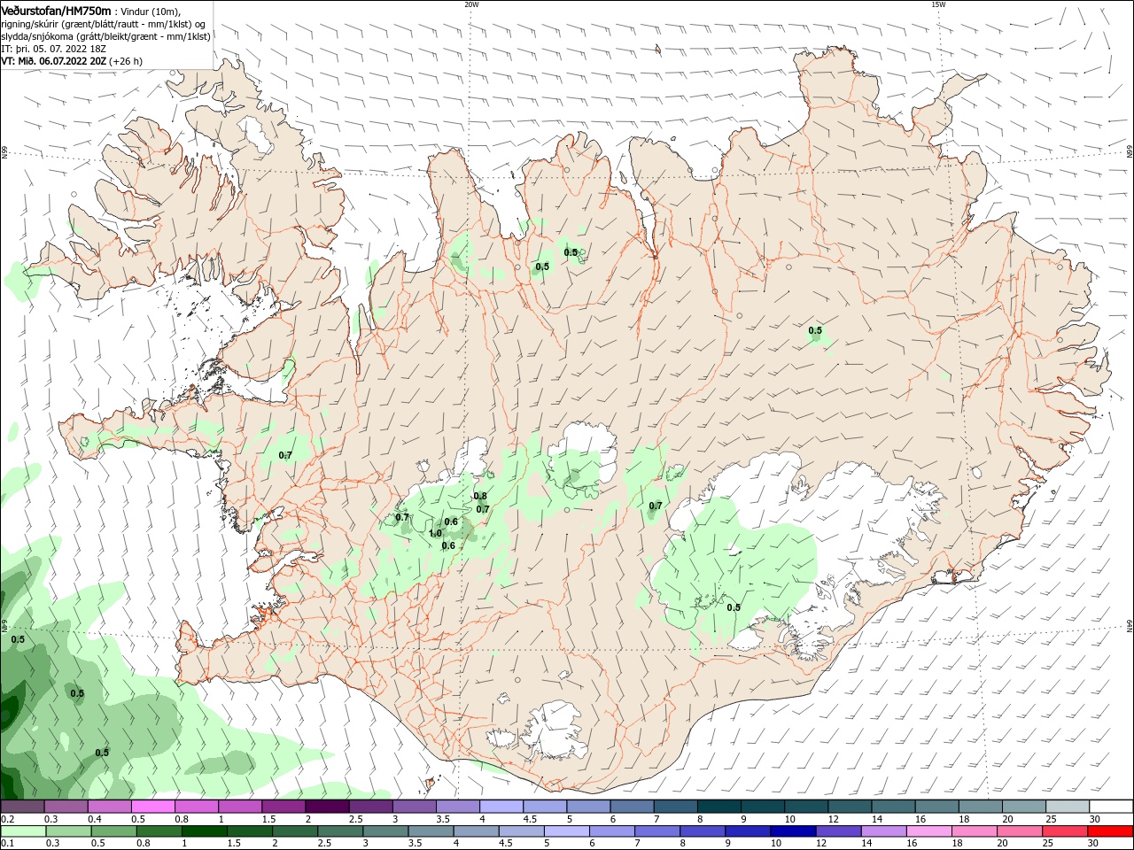Click the 0.8 precipitation value on the map
The width and height of the screenshot is (1134, 850).
click(480, 497)
